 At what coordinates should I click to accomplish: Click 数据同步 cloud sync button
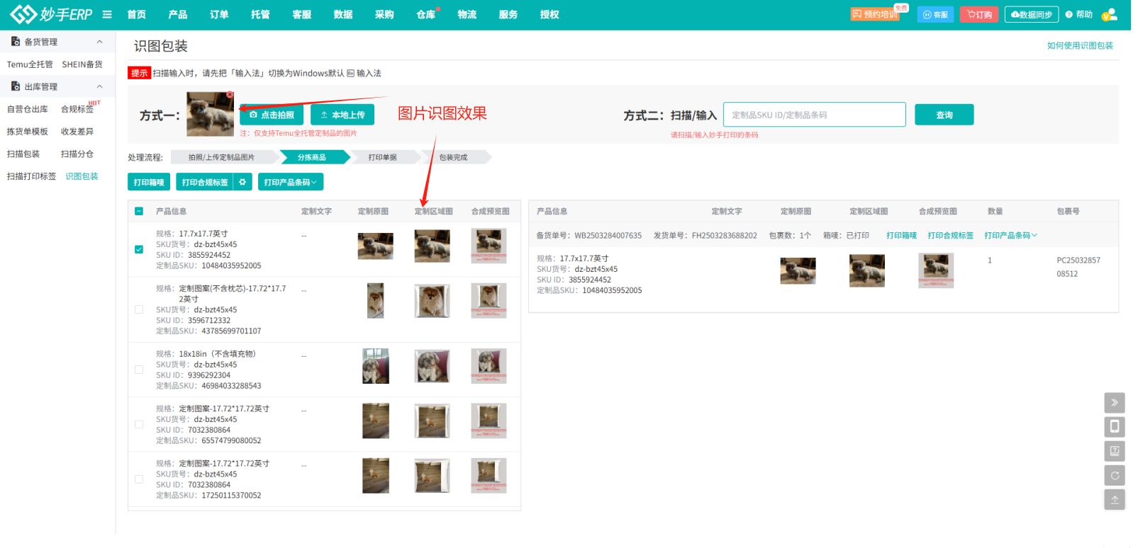click(1031, 14)
